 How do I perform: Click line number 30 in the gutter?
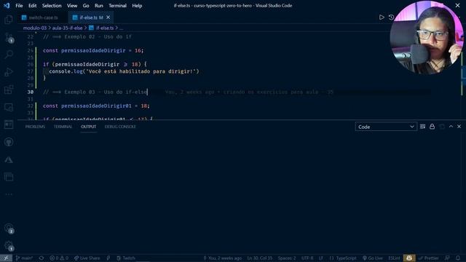[x=31, y=92]
